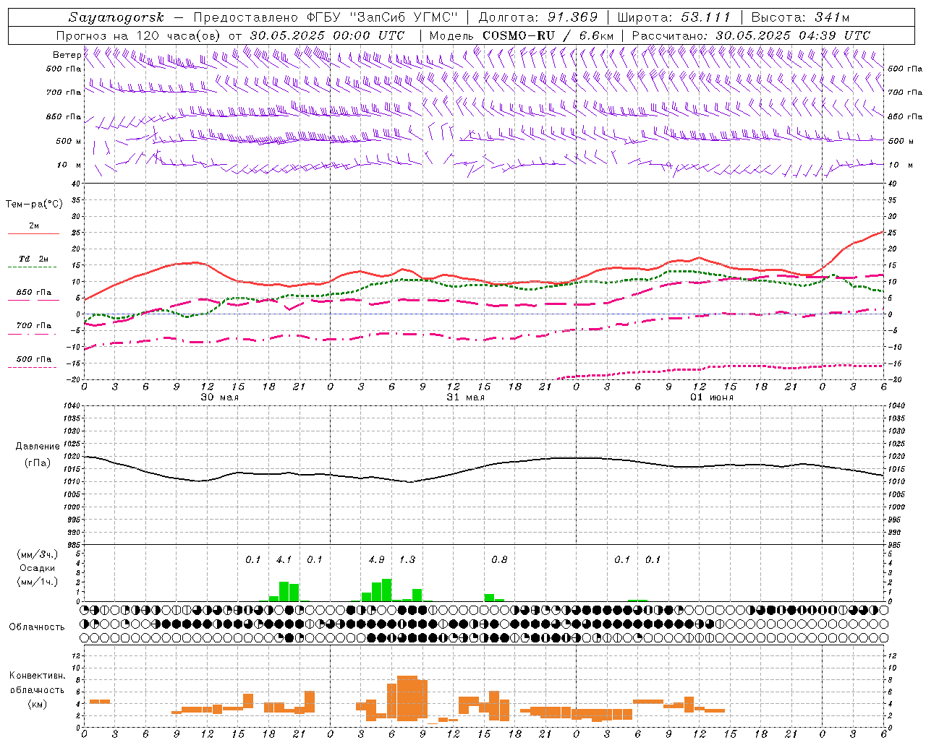Click the '01 июня' date label
The image size is (926, 740).
tap(711, 397)
